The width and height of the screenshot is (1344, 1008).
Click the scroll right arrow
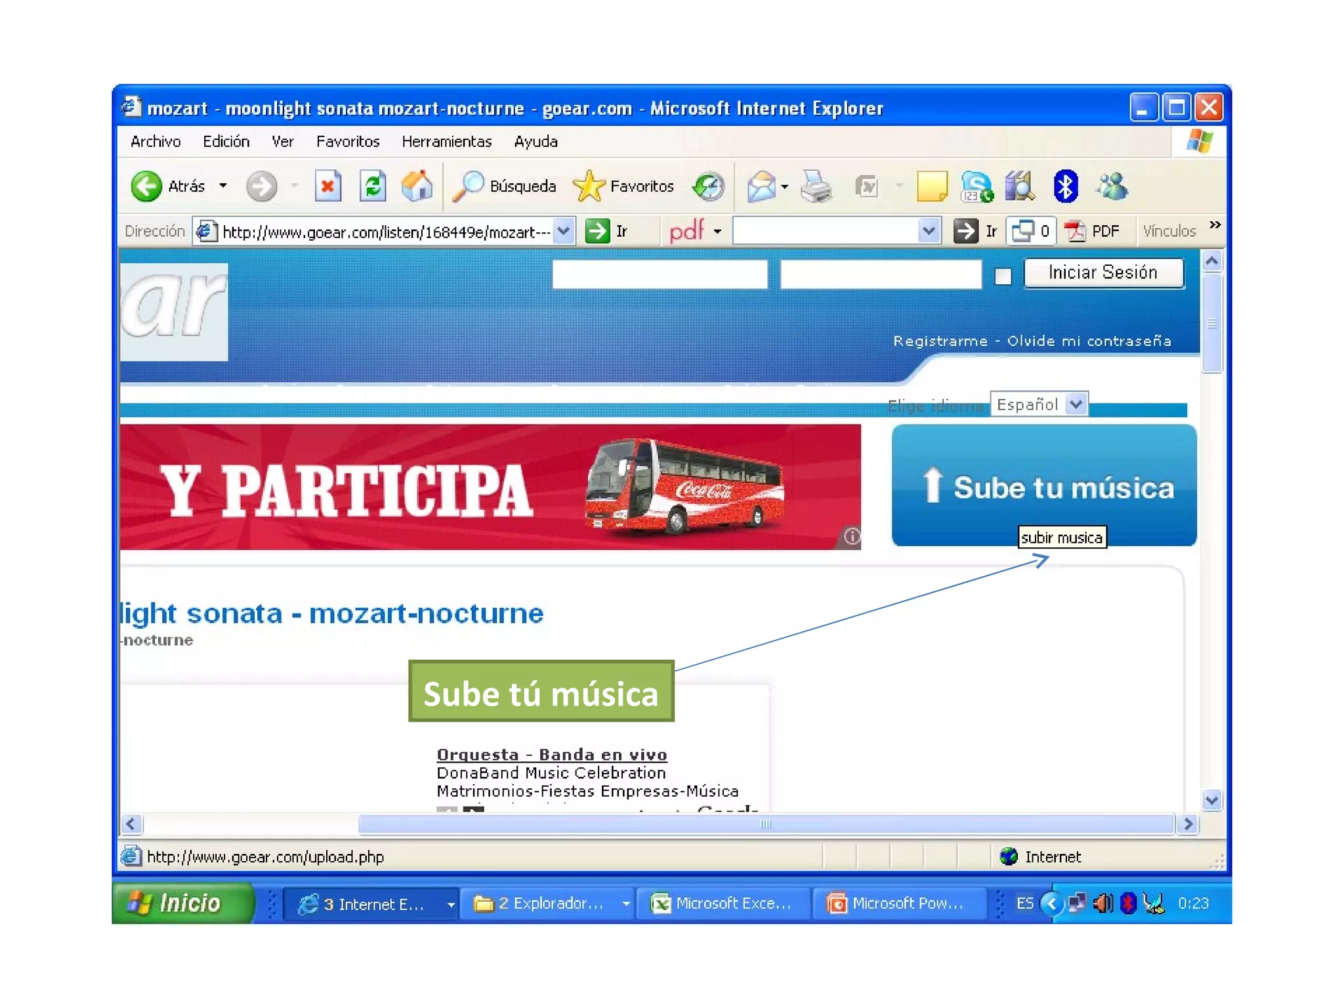pos(1188,824)
